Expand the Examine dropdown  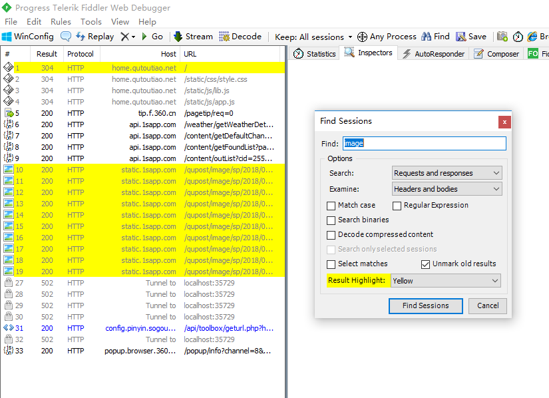click(447, 189)
